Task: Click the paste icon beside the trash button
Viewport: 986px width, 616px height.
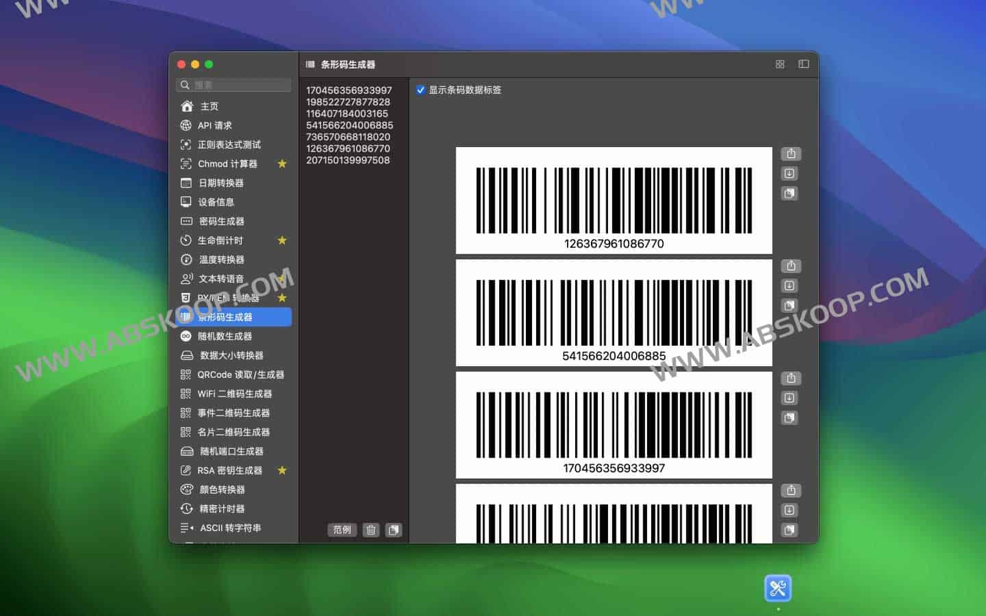Action: (394, 530)
